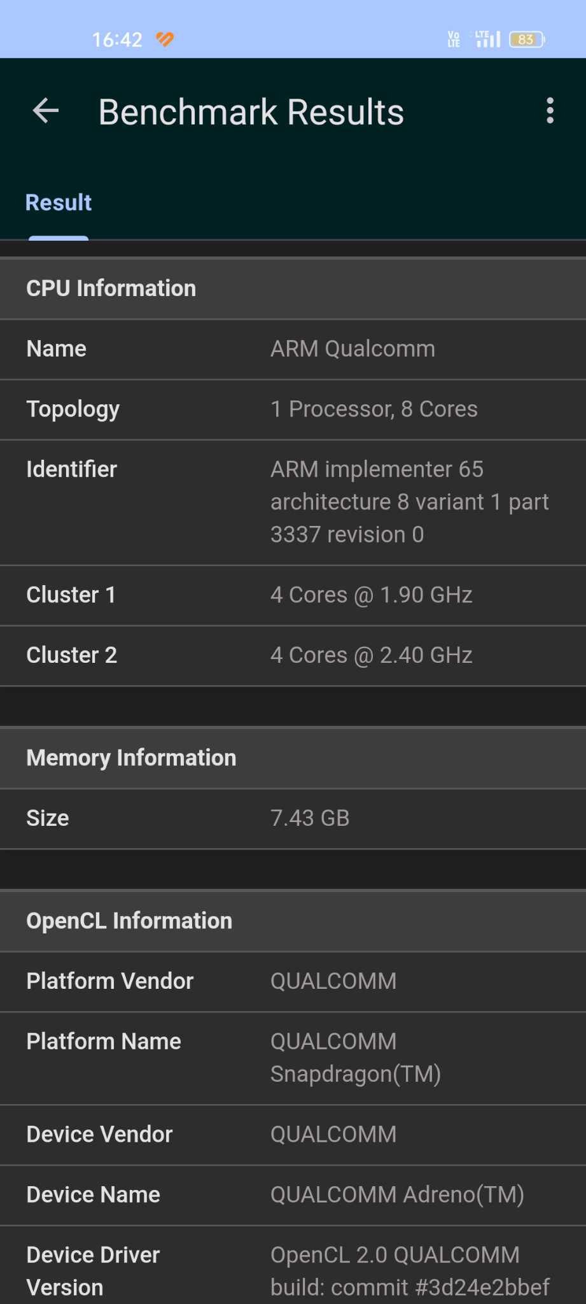The height and width of the screenshot is (1304, 586).
Task: Tap the orange heart notification icon
Action: click(165, 39)
